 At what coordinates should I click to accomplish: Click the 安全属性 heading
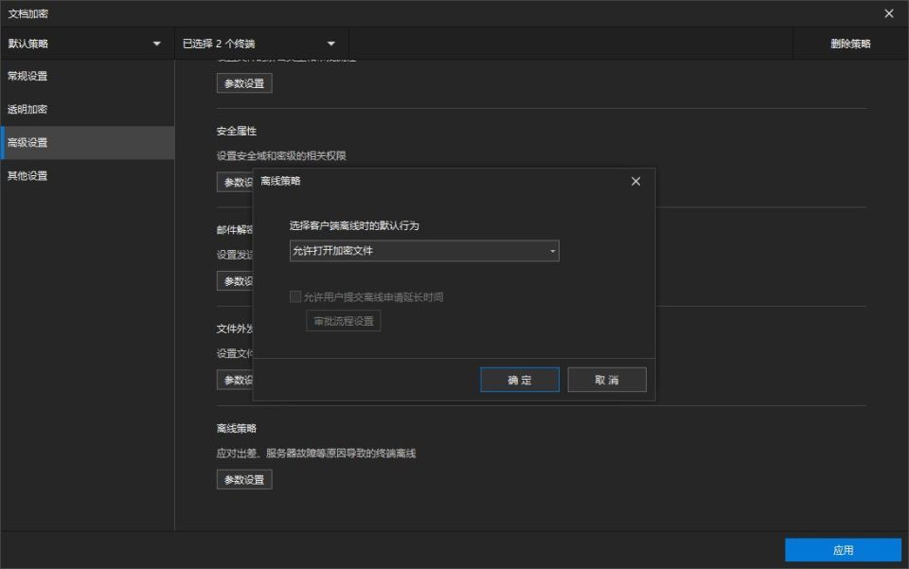click(237, 131)
